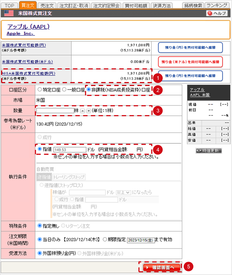The width and height of the screenshot is (232, 275).
Task: Open 米国株式買付可能額(米ドル) link
Action: tap(27, 62)
